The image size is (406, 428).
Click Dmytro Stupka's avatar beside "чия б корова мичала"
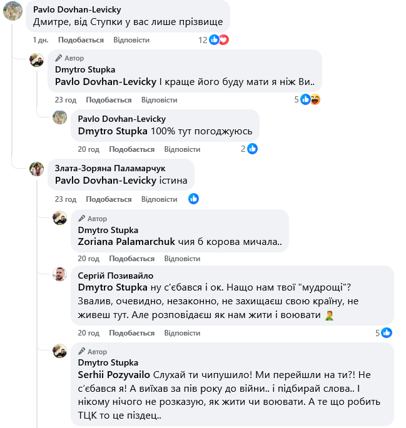60,218
